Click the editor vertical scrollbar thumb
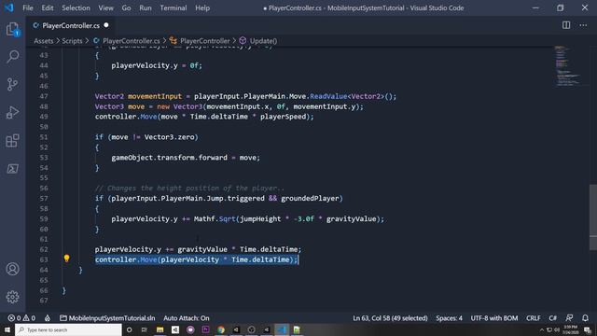597x336 pixels. pyautogui.click(x=593, y=217)
